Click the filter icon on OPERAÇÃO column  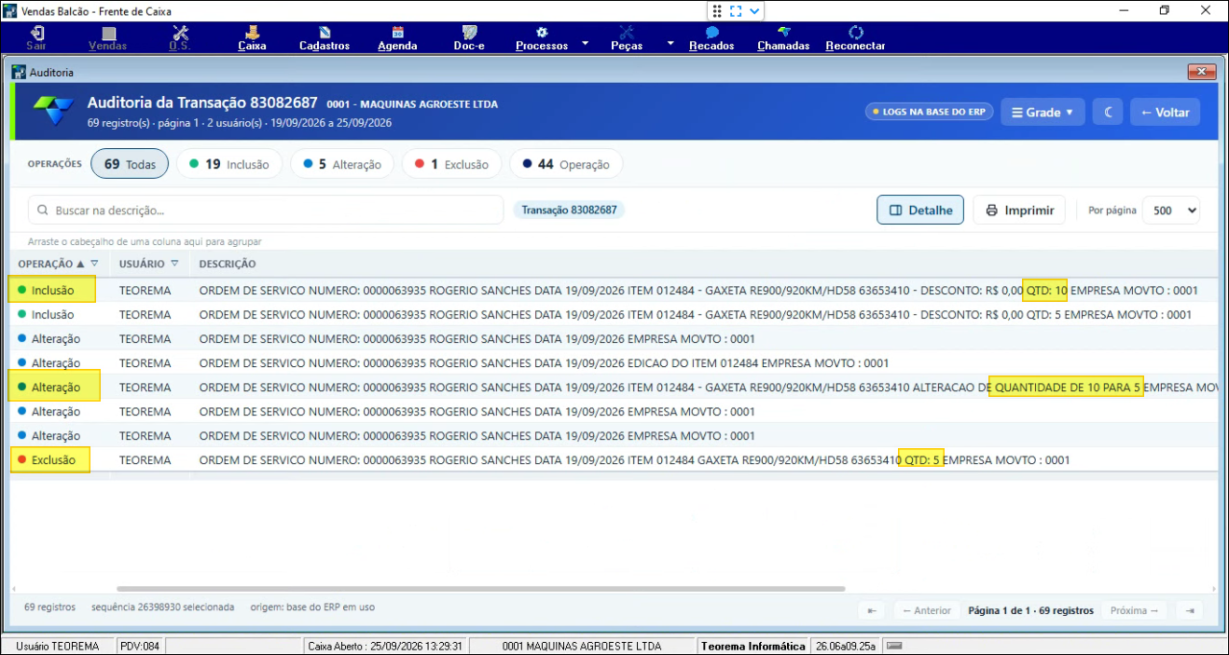(x=94, y=264)
